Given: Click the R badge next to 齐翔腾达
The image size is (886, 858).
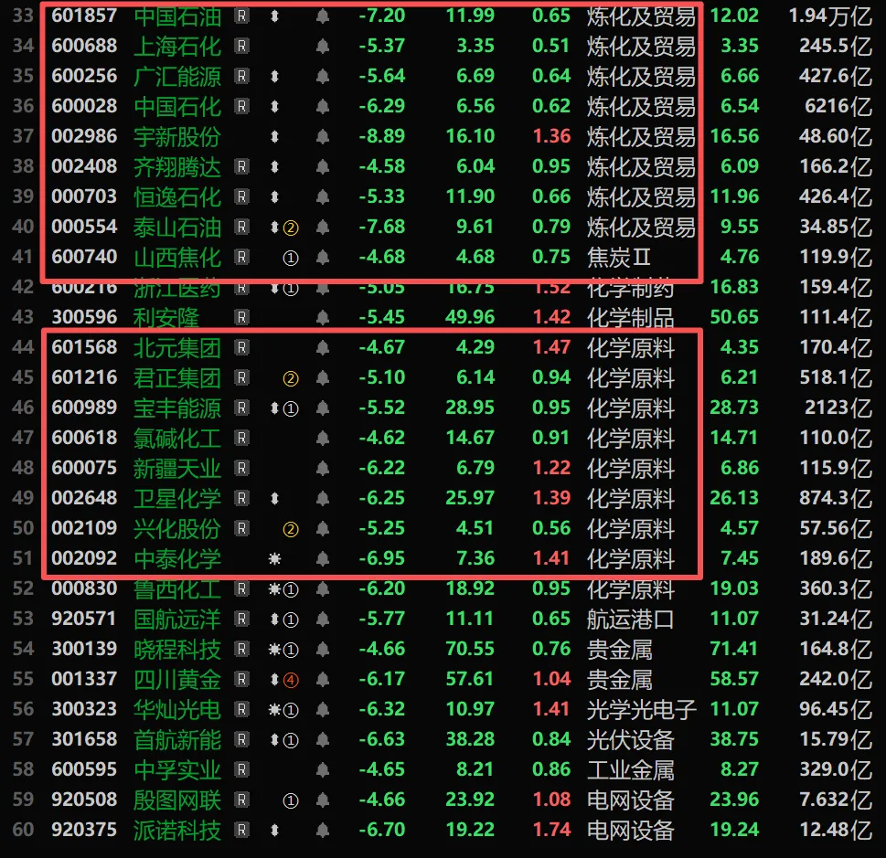Looking at the screenshot, I should click(241, 166).
